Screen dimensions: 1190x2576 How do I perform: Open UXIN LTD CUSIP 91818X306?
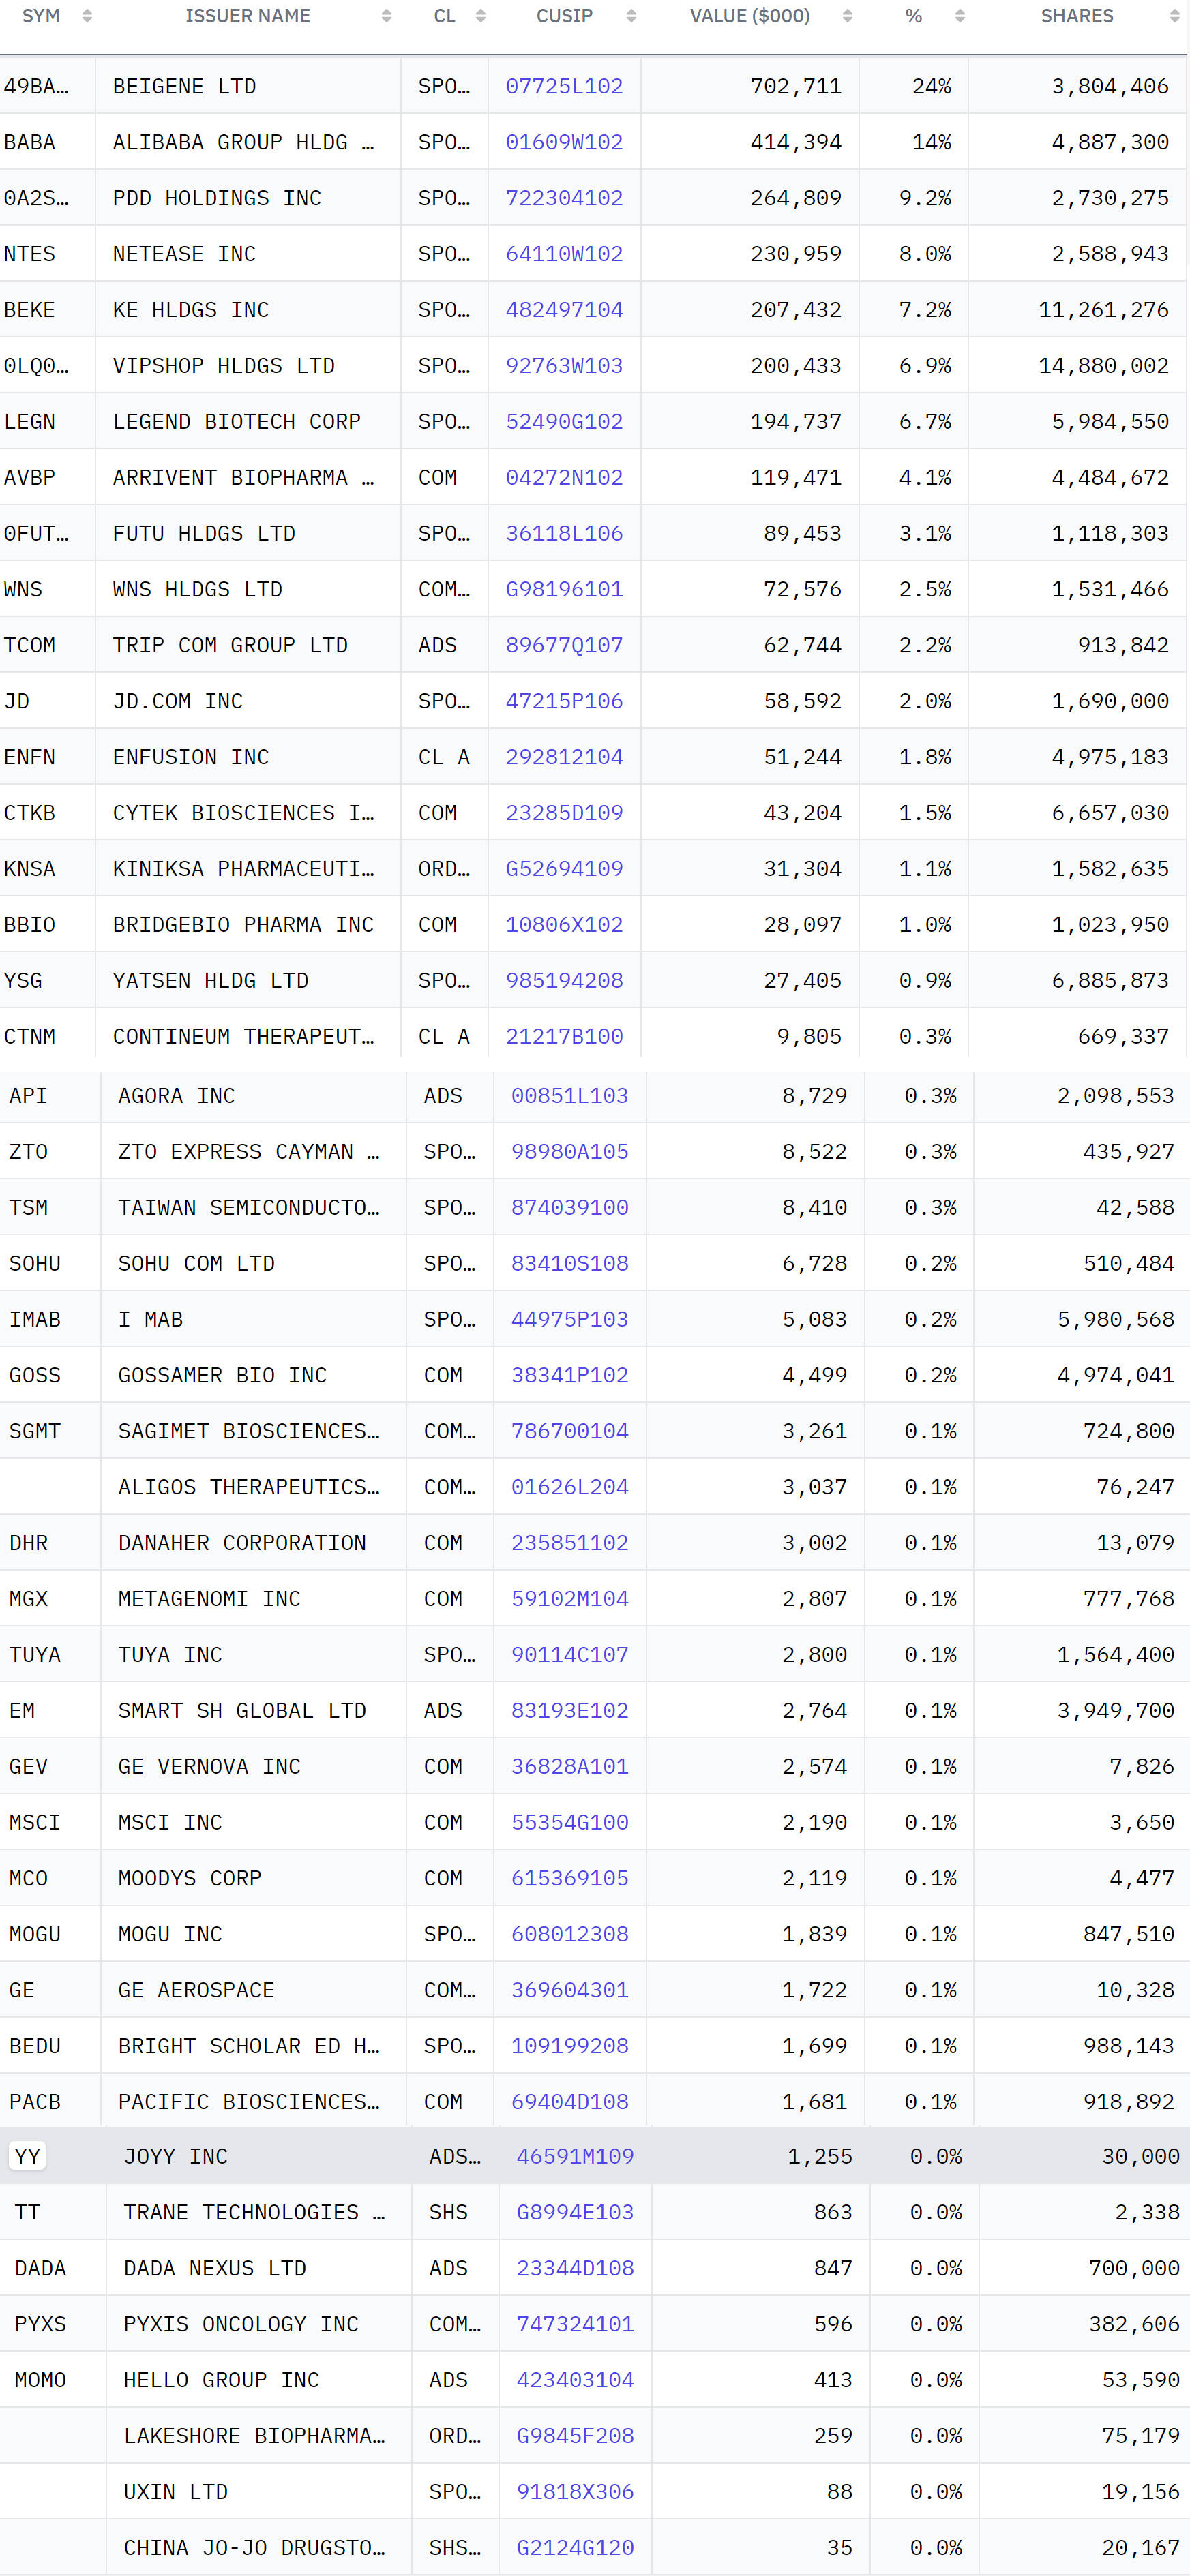click(x=574, y=2492)
